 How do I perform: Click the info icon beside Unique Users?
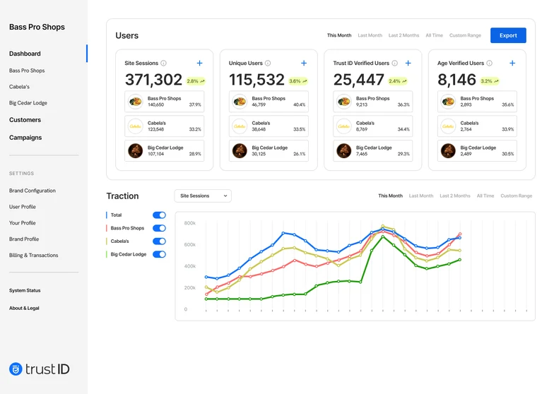(x=268, y=64)
